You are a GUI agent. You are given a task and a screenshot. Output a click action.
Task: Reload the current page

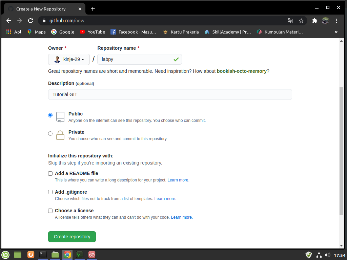[30, 21]
